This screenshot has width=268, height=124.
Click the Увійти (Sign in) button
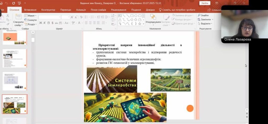pyautogui.click(x=204, y=3)
